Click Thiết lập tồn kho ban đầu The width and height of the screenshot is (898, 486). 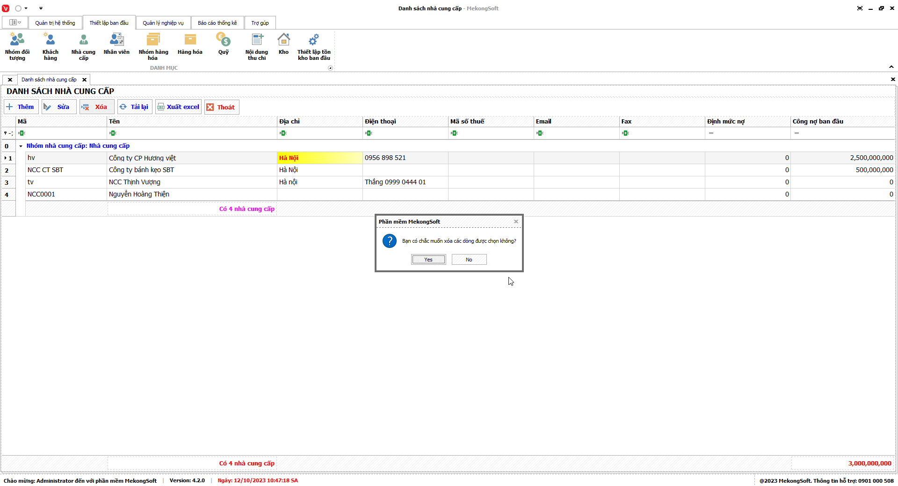[314, 46]
